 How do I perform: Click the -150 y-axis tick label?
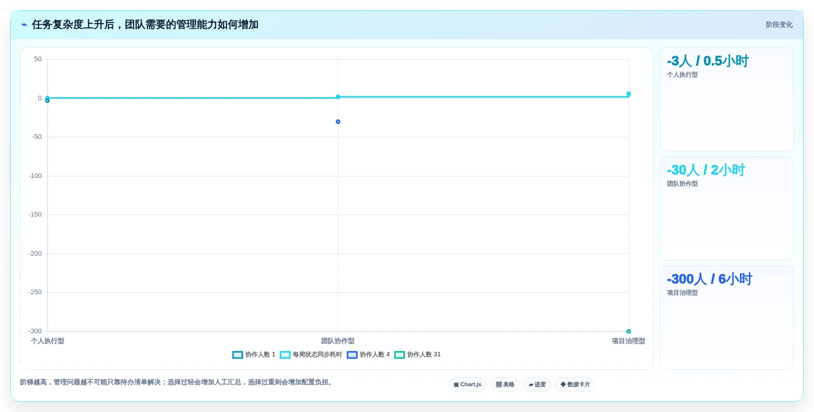pos(35,214)
